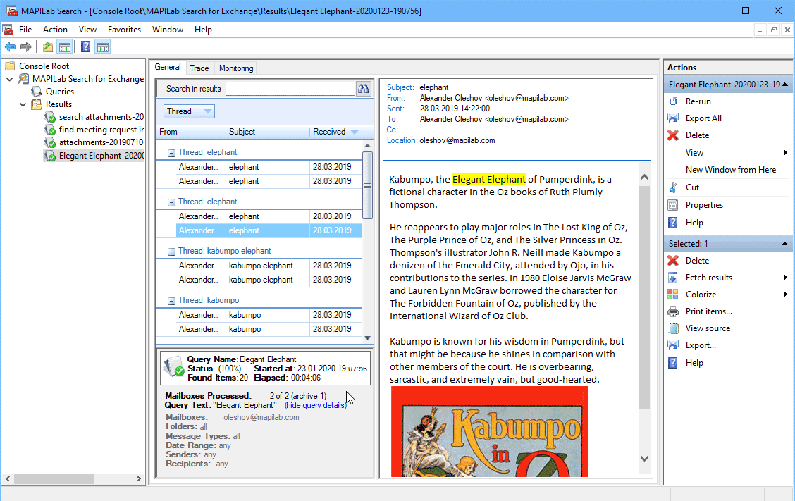Collapse the Results tree node
Viewport: 795px width, 501px height.
(23, 104)
